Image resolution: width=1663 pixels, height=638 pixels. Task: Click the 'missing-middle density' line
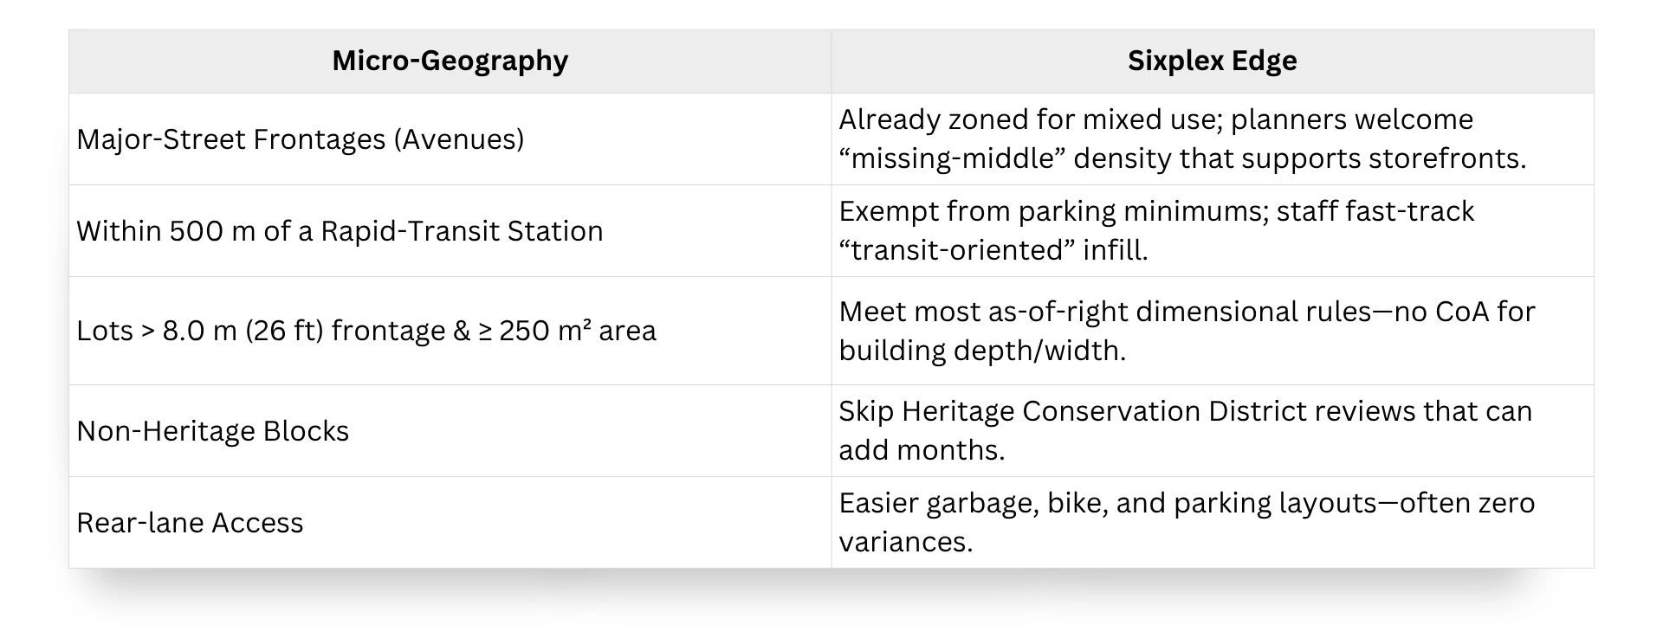pos(1182,158)
